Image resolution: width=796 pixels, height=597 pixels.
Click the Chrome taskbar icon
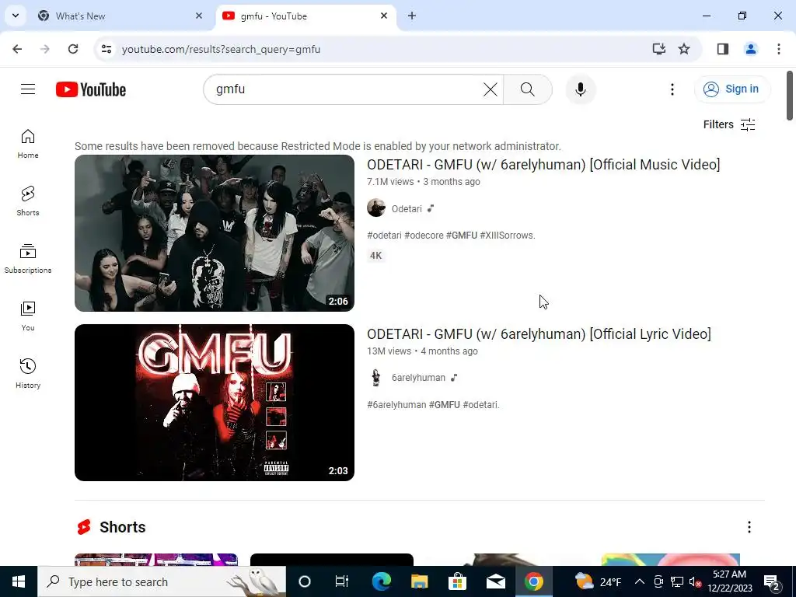click(533, 581)
